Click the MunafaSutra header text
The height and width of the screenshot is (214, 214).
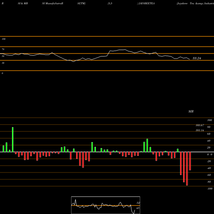(x=54, y=3)
